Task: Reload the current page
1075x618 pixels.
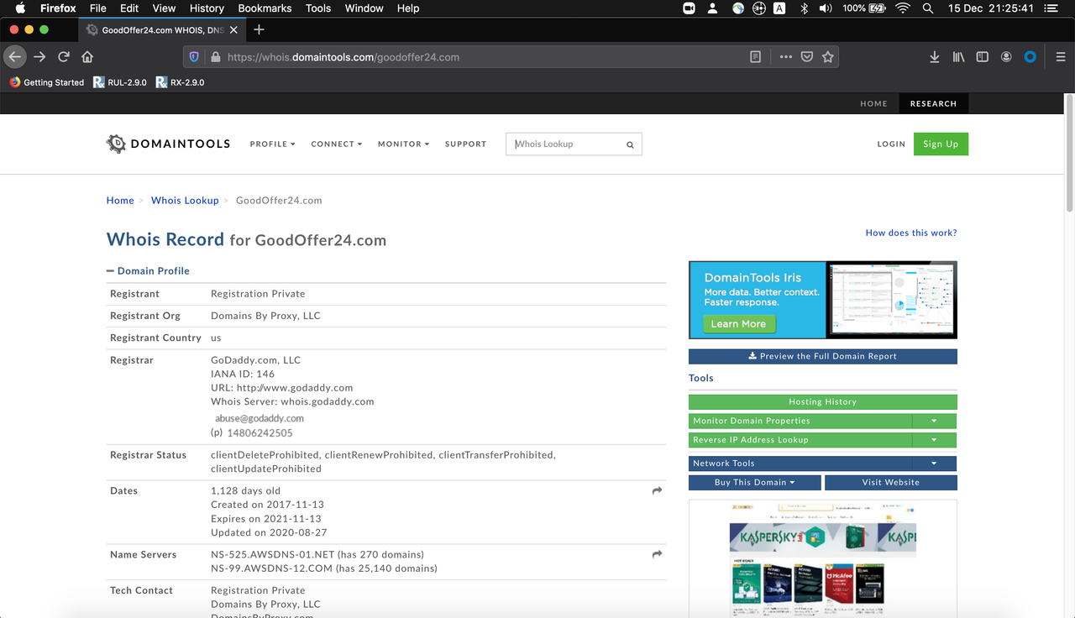Action: coord(64,57)
